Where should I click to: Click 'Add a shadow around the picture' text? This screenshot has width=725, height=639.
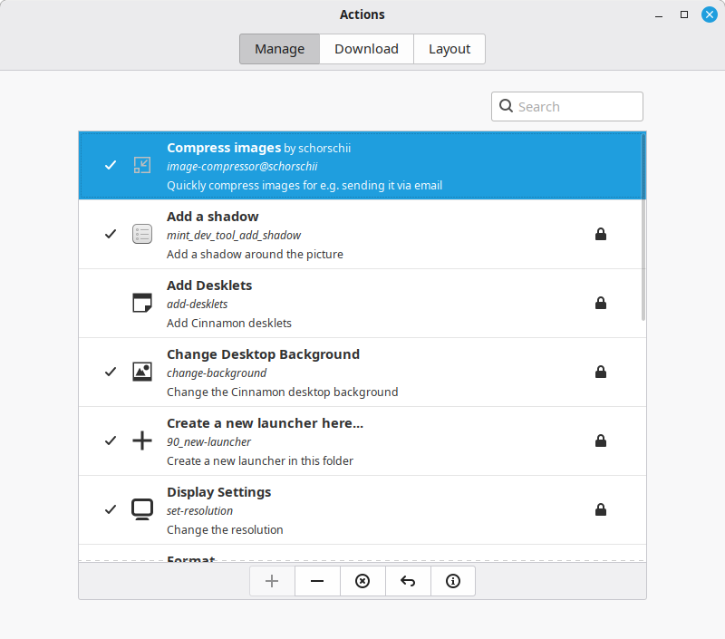(255, 255)
